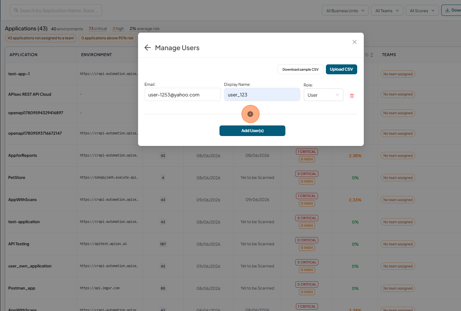Click No team assigned badge for test-app-1
This screenshot has width=461, height=311.
pyautogui.click(x=398, y=74)
